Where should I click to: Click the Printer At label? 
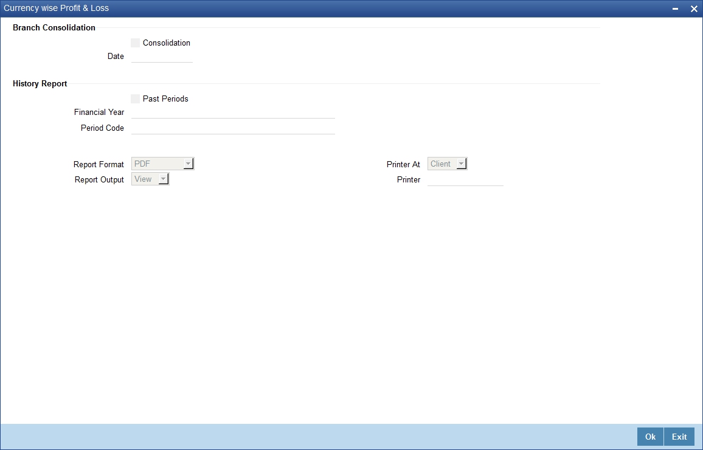(x=404, y=164)
